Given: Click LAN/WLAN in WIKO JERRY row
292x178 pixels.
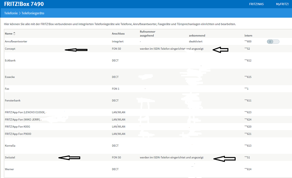Looking at the screenshot, I should click(x=119, y=119).
